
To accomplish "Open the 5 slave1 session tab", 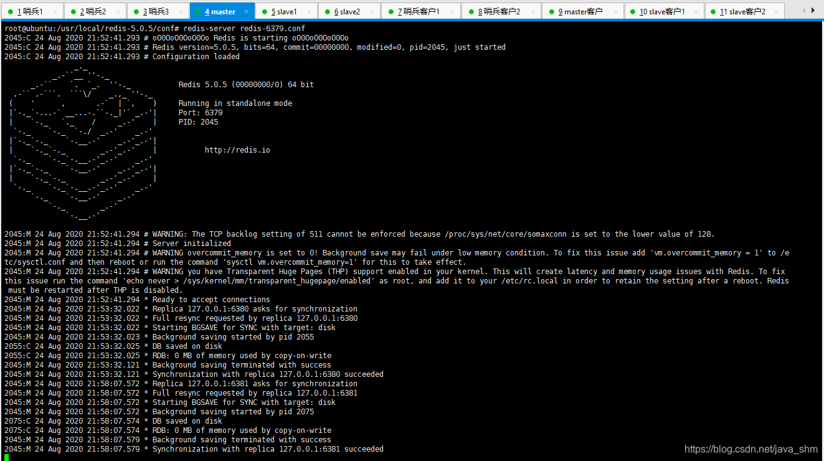I will point(286,11).
